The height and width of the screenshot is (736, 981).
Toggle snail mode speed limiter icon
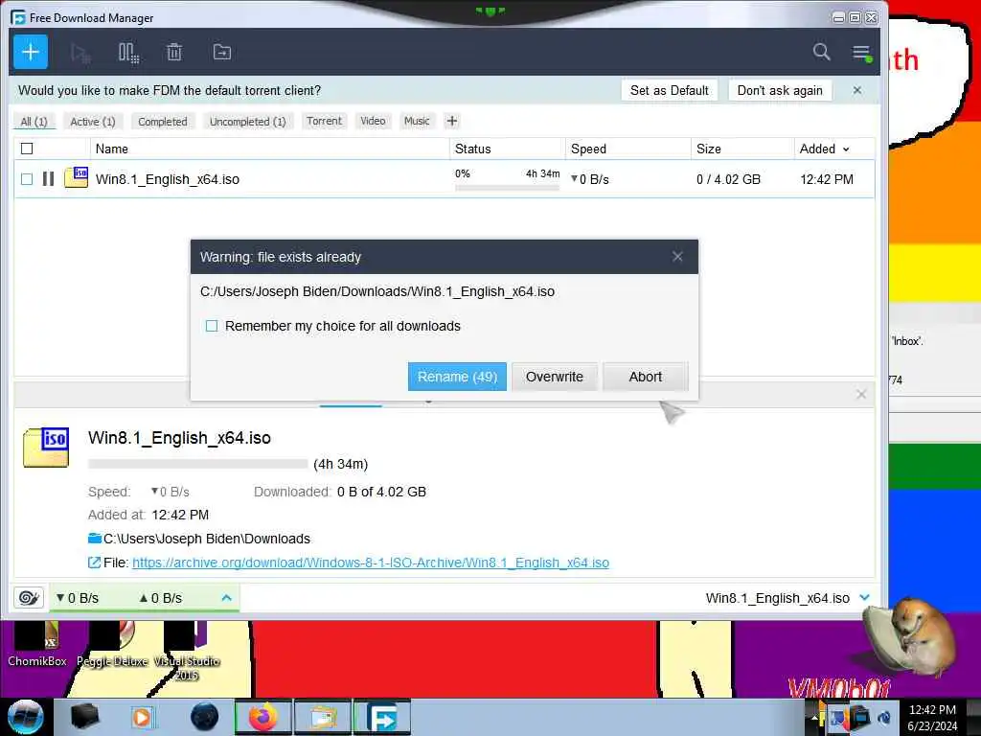(x=29, y=598)
